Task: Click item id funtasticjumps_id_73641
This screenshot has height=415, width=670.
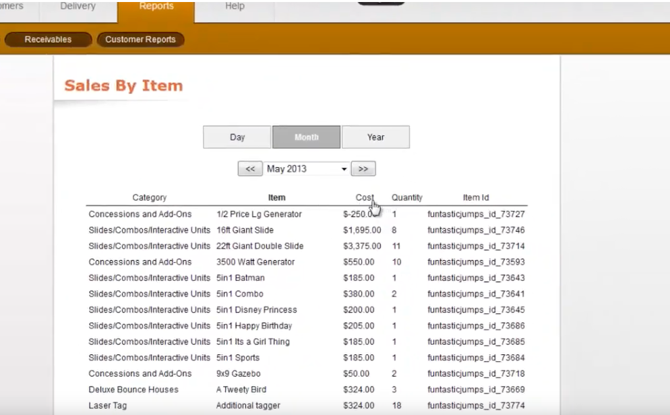Action: (x=476, y=294)
